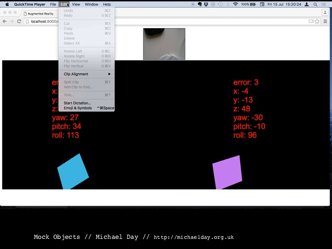This screenshot has height=249, width=332.
Task: Expand the Clip Alignment submenu
Action: (86, 74)
